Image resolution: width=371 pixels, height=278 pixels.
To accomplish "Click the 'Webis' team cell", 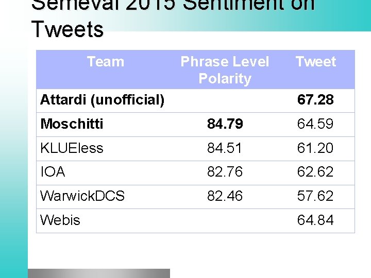I will 60,220.
